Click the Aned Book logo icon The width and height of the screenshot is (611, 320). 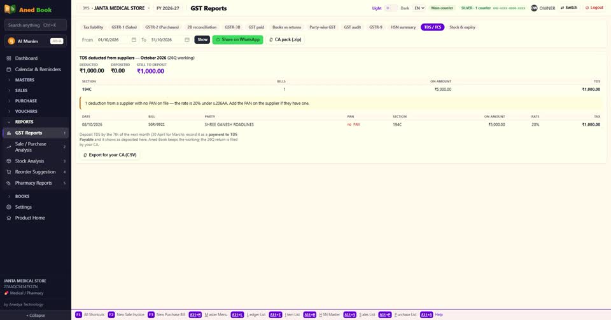(x=10, y=10)
